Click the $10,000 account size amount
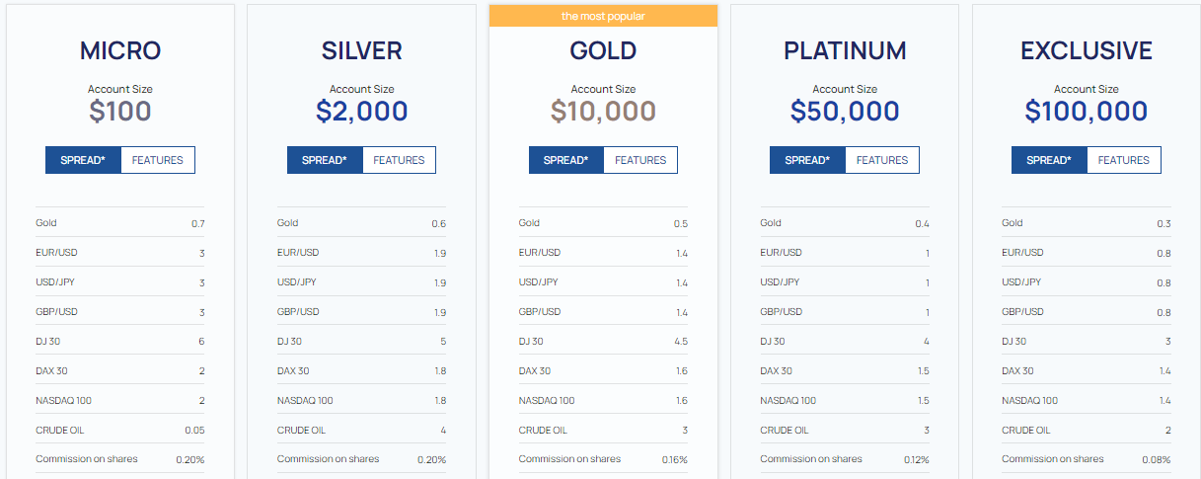This screenshot has height=479, width=1201. pos(603,111)
